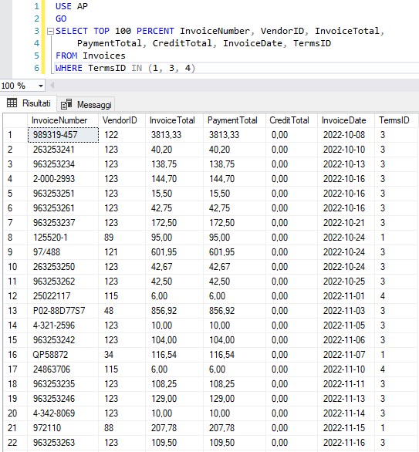419x452 pixels.
Task: Click the cell with invoice 989319-457
Action: point(63,135)
